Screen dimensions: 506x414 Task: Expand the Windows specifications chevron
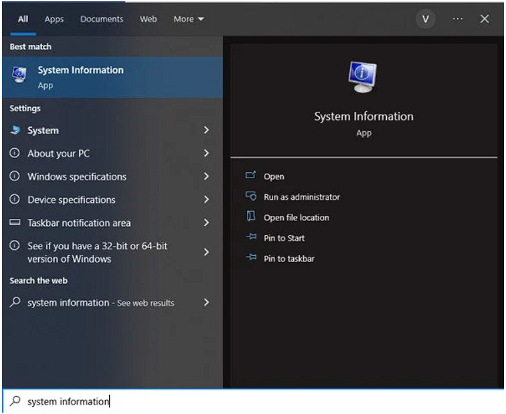point(206,177)
